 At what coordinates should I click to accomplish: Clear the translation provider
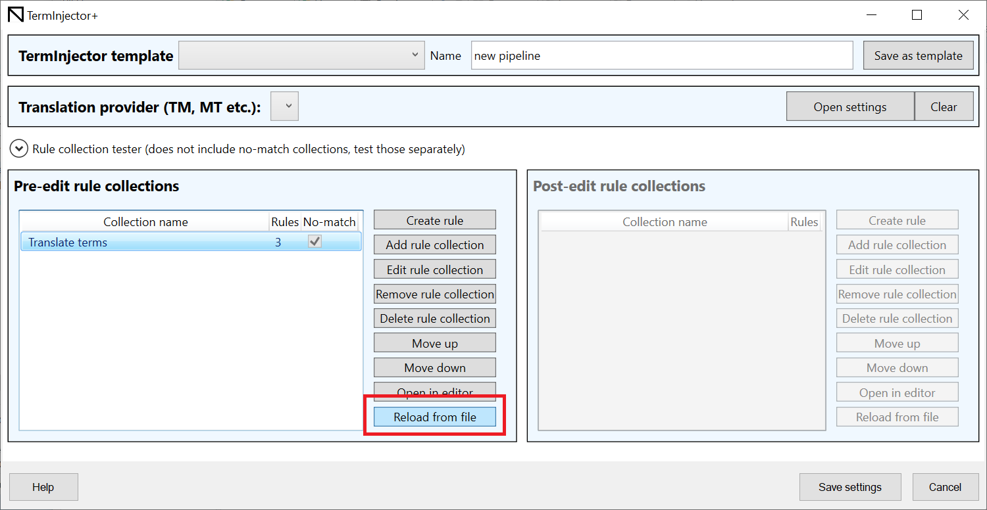pyautogui.click(x=944, y=106)
